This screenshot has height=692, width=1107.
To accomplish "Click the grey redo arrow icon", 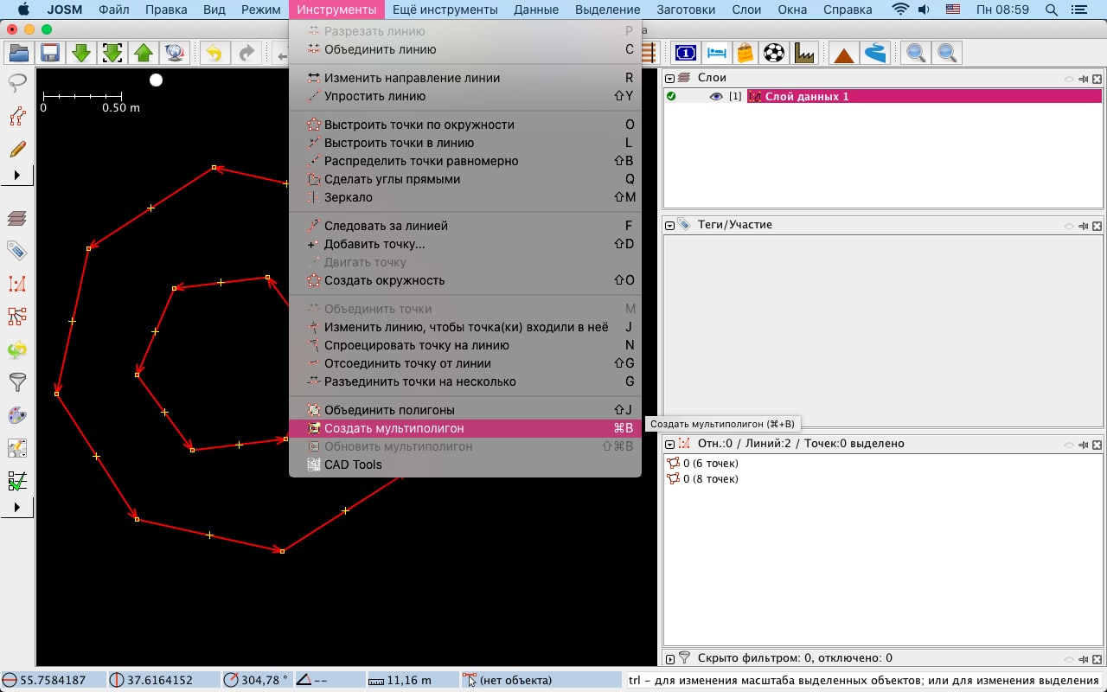I will point(246,53).
